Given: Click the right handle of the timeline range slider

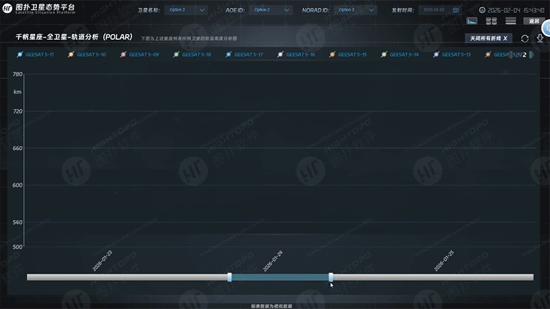Looking at the screenshot, I should click(x=331, y=277).
